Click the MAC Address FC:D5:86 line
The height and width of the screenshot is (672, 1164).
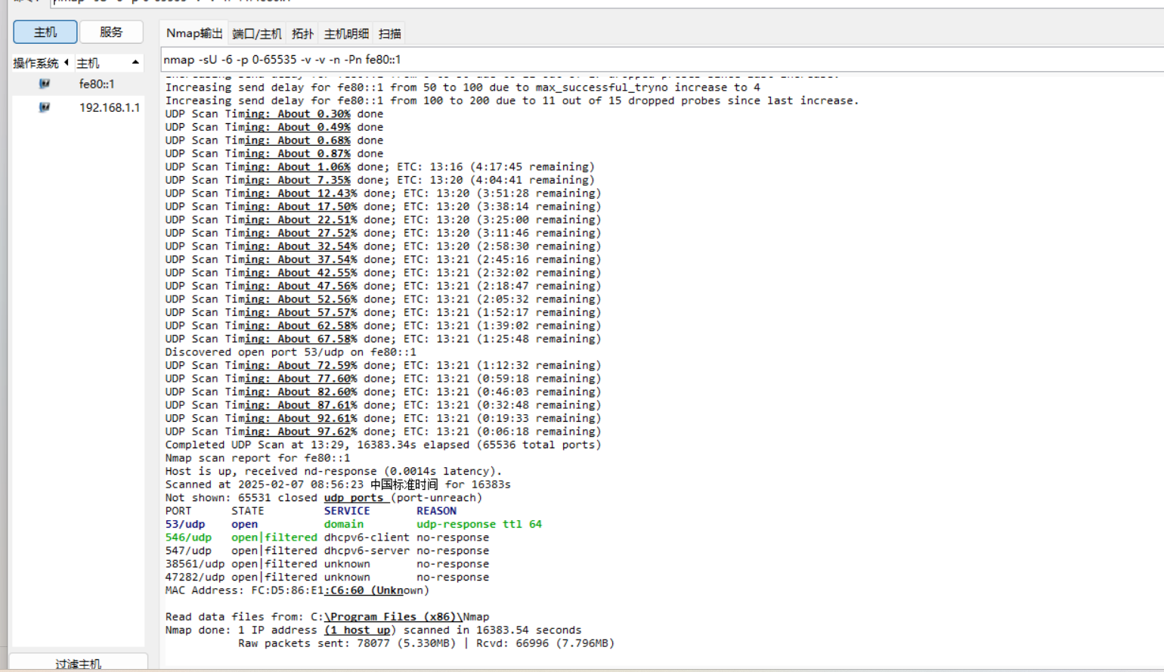pyautogui.click(x=297, y=590)
